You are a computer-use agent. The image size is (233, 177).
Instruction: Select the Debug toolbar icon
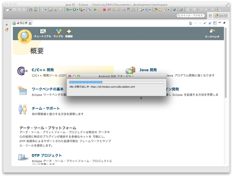[x=68, y=10]
